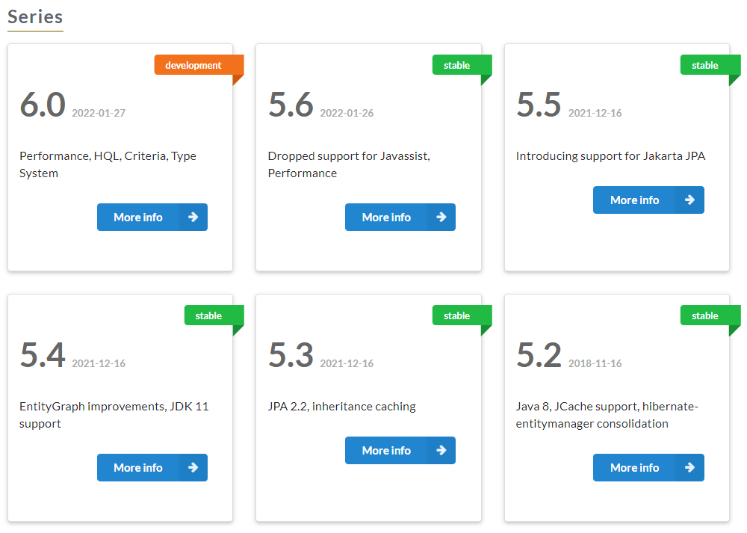Click the arrow icon on the 5.2 card
Viewport: 747px width, 533px height.
(x=689, y=467)
